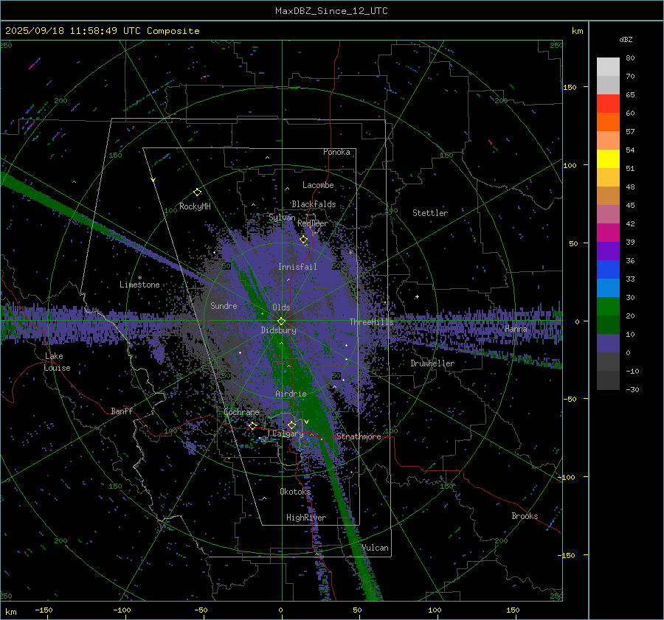Select the Banff location label

122,411
